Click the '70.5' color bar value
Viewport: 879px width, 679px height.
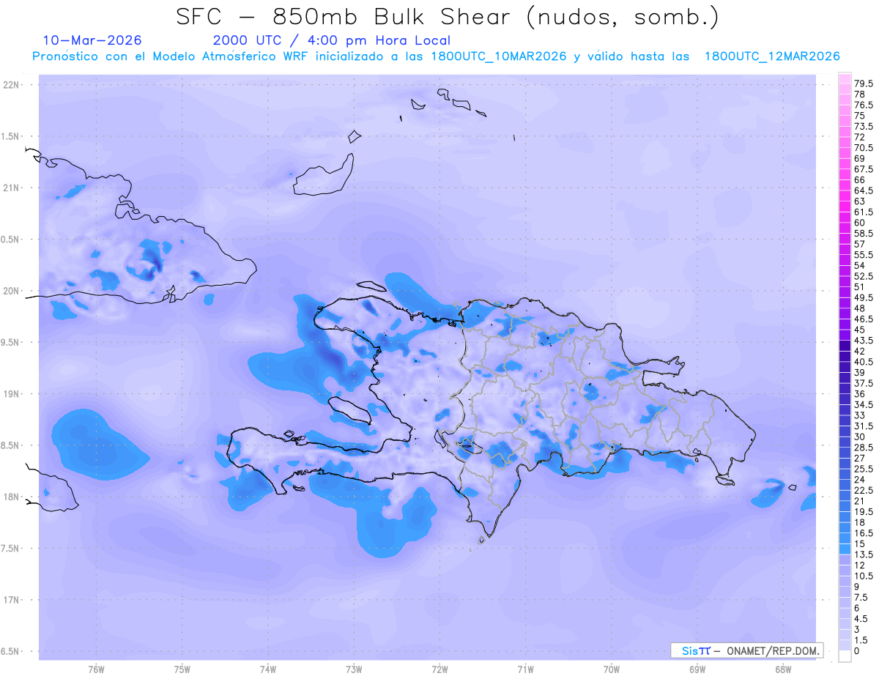pos(864,148)
